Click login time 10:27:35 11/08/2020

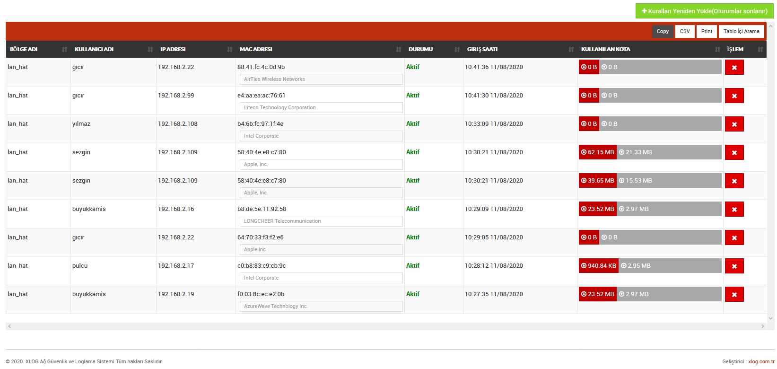494,294
